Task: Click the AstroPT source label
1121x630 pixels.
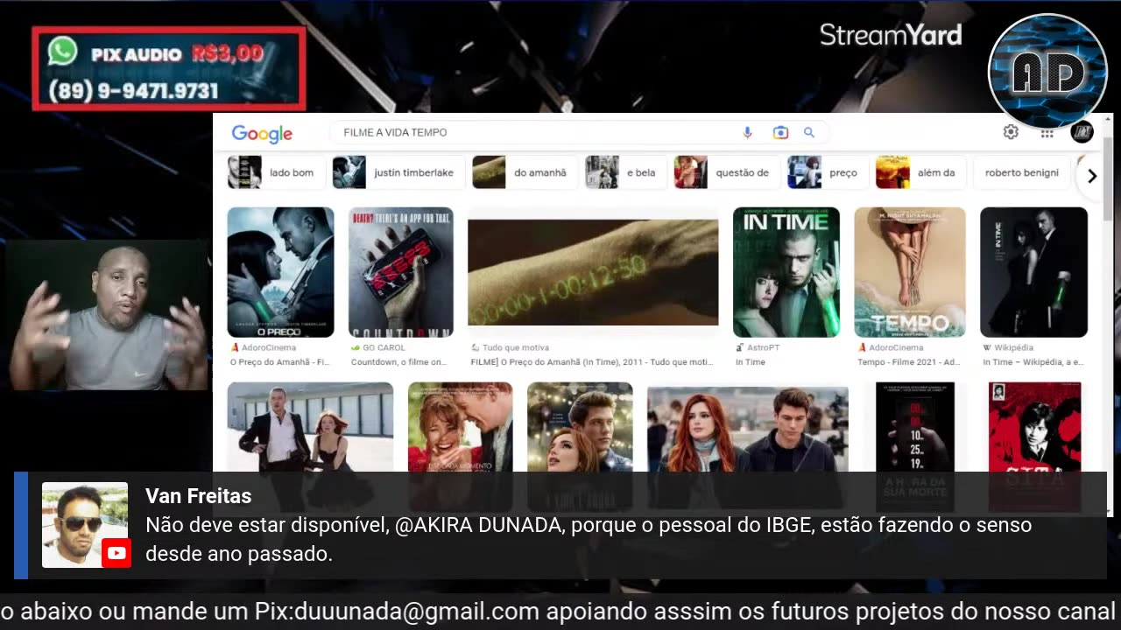Action: pos(756,347)
